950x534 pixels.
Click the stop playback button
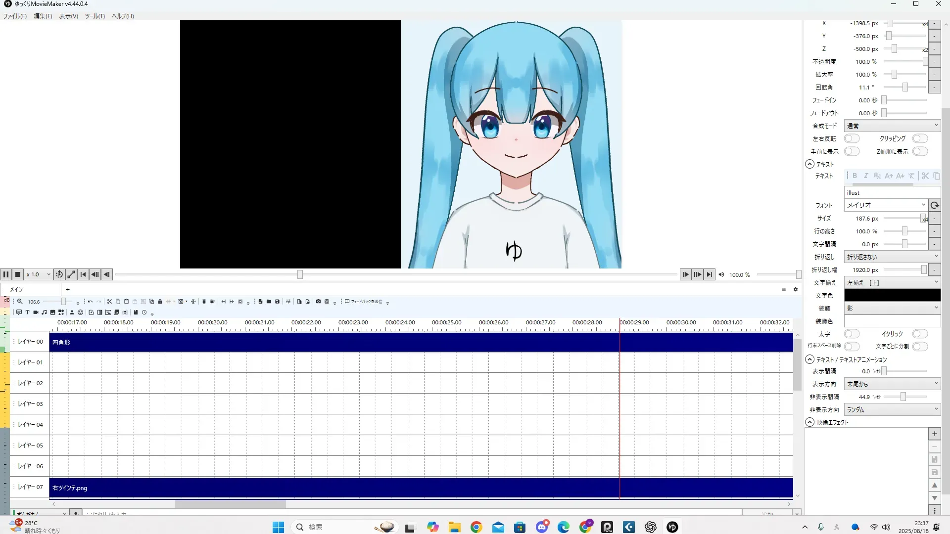(18, 274)
